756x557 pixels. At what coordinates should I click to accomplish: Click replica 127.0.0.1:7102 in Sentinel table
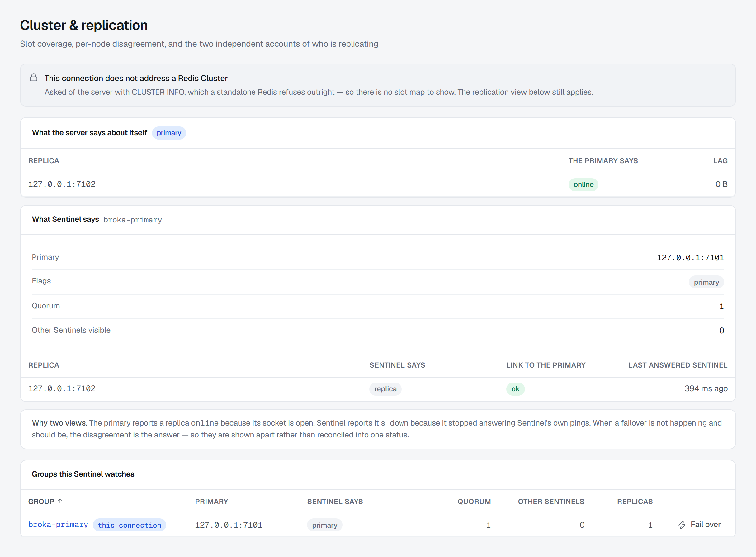[x=62, y=388]
